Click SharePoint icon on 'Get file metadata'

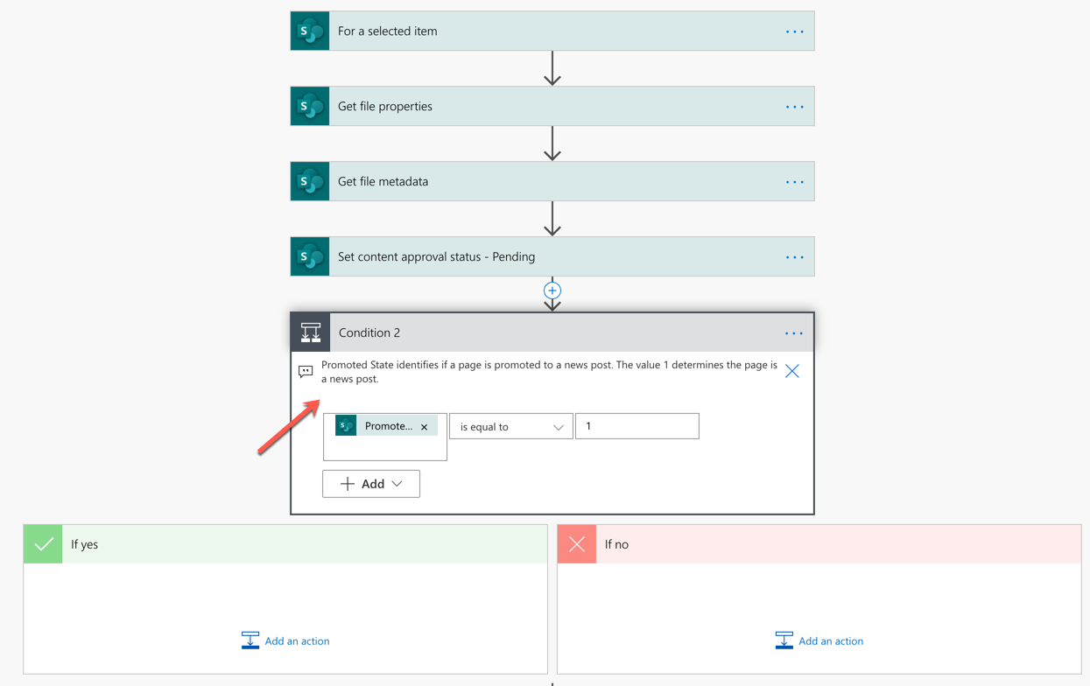click(310, 182)
